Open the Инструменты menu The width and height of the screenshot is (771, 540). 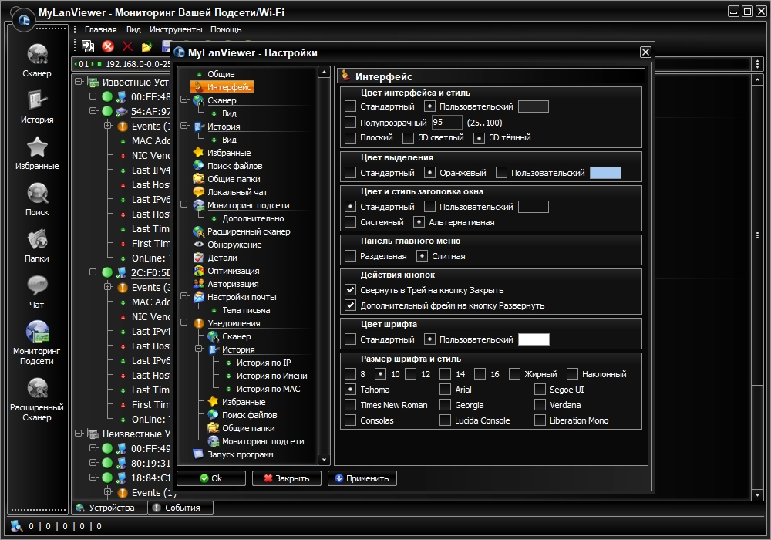pyautogui.click(x=176, y=29)
